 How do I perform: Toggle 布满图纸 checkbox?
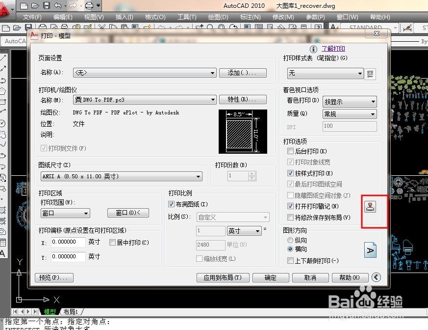click(171, 204)
